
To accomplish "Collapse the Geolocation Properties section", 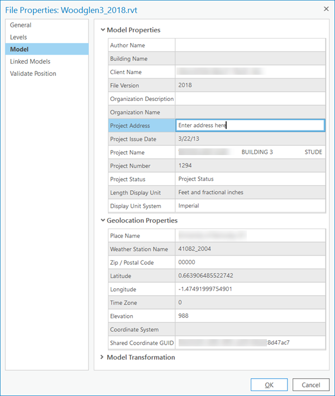I will coord(103,220).
